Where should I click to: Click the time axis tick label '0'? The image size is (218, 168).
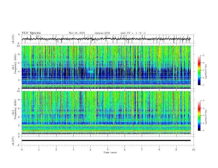pyautogui.click(x=22, y=150)
